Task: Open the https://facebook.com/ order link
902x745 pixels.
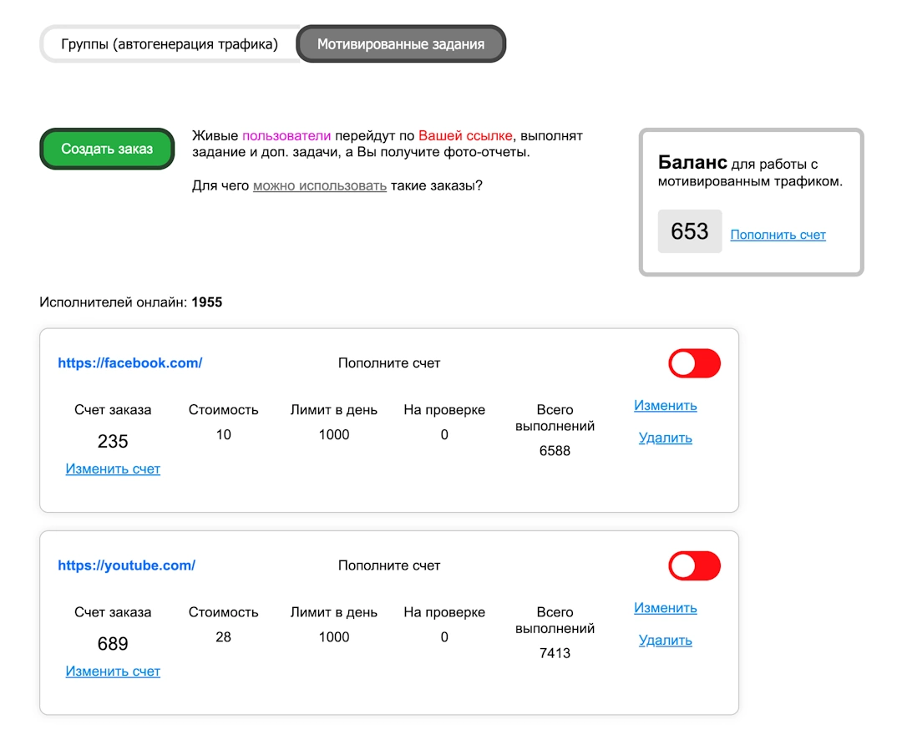Action: pyautogui.click(x=129, y=363)
